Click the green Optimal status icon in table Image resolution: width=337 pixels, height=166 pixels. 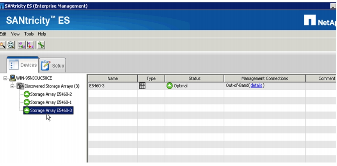pos(170,86)
